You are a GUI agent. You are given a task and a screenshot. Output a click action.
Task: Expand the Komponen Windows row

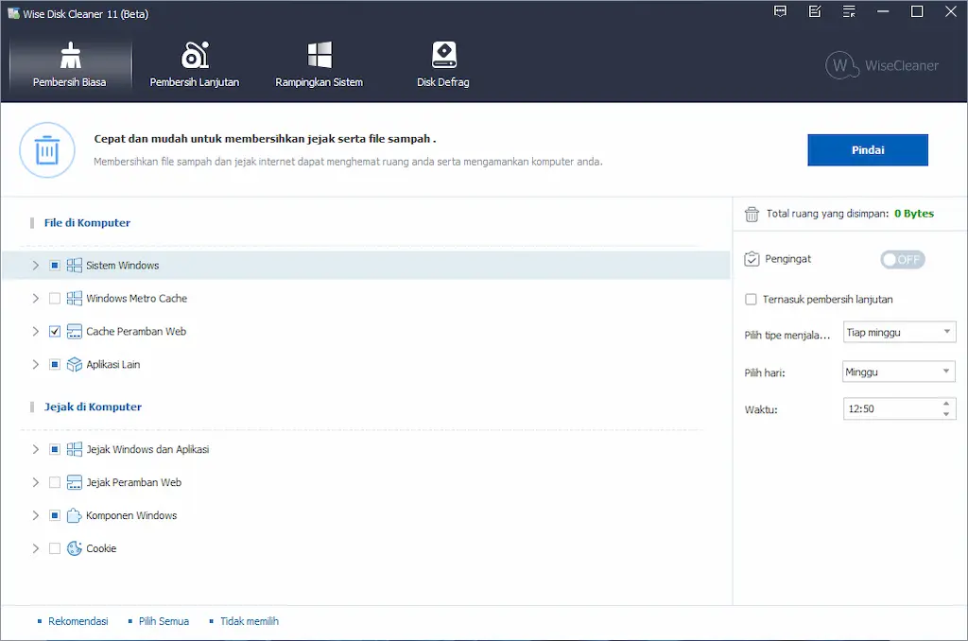pos(36,515)
